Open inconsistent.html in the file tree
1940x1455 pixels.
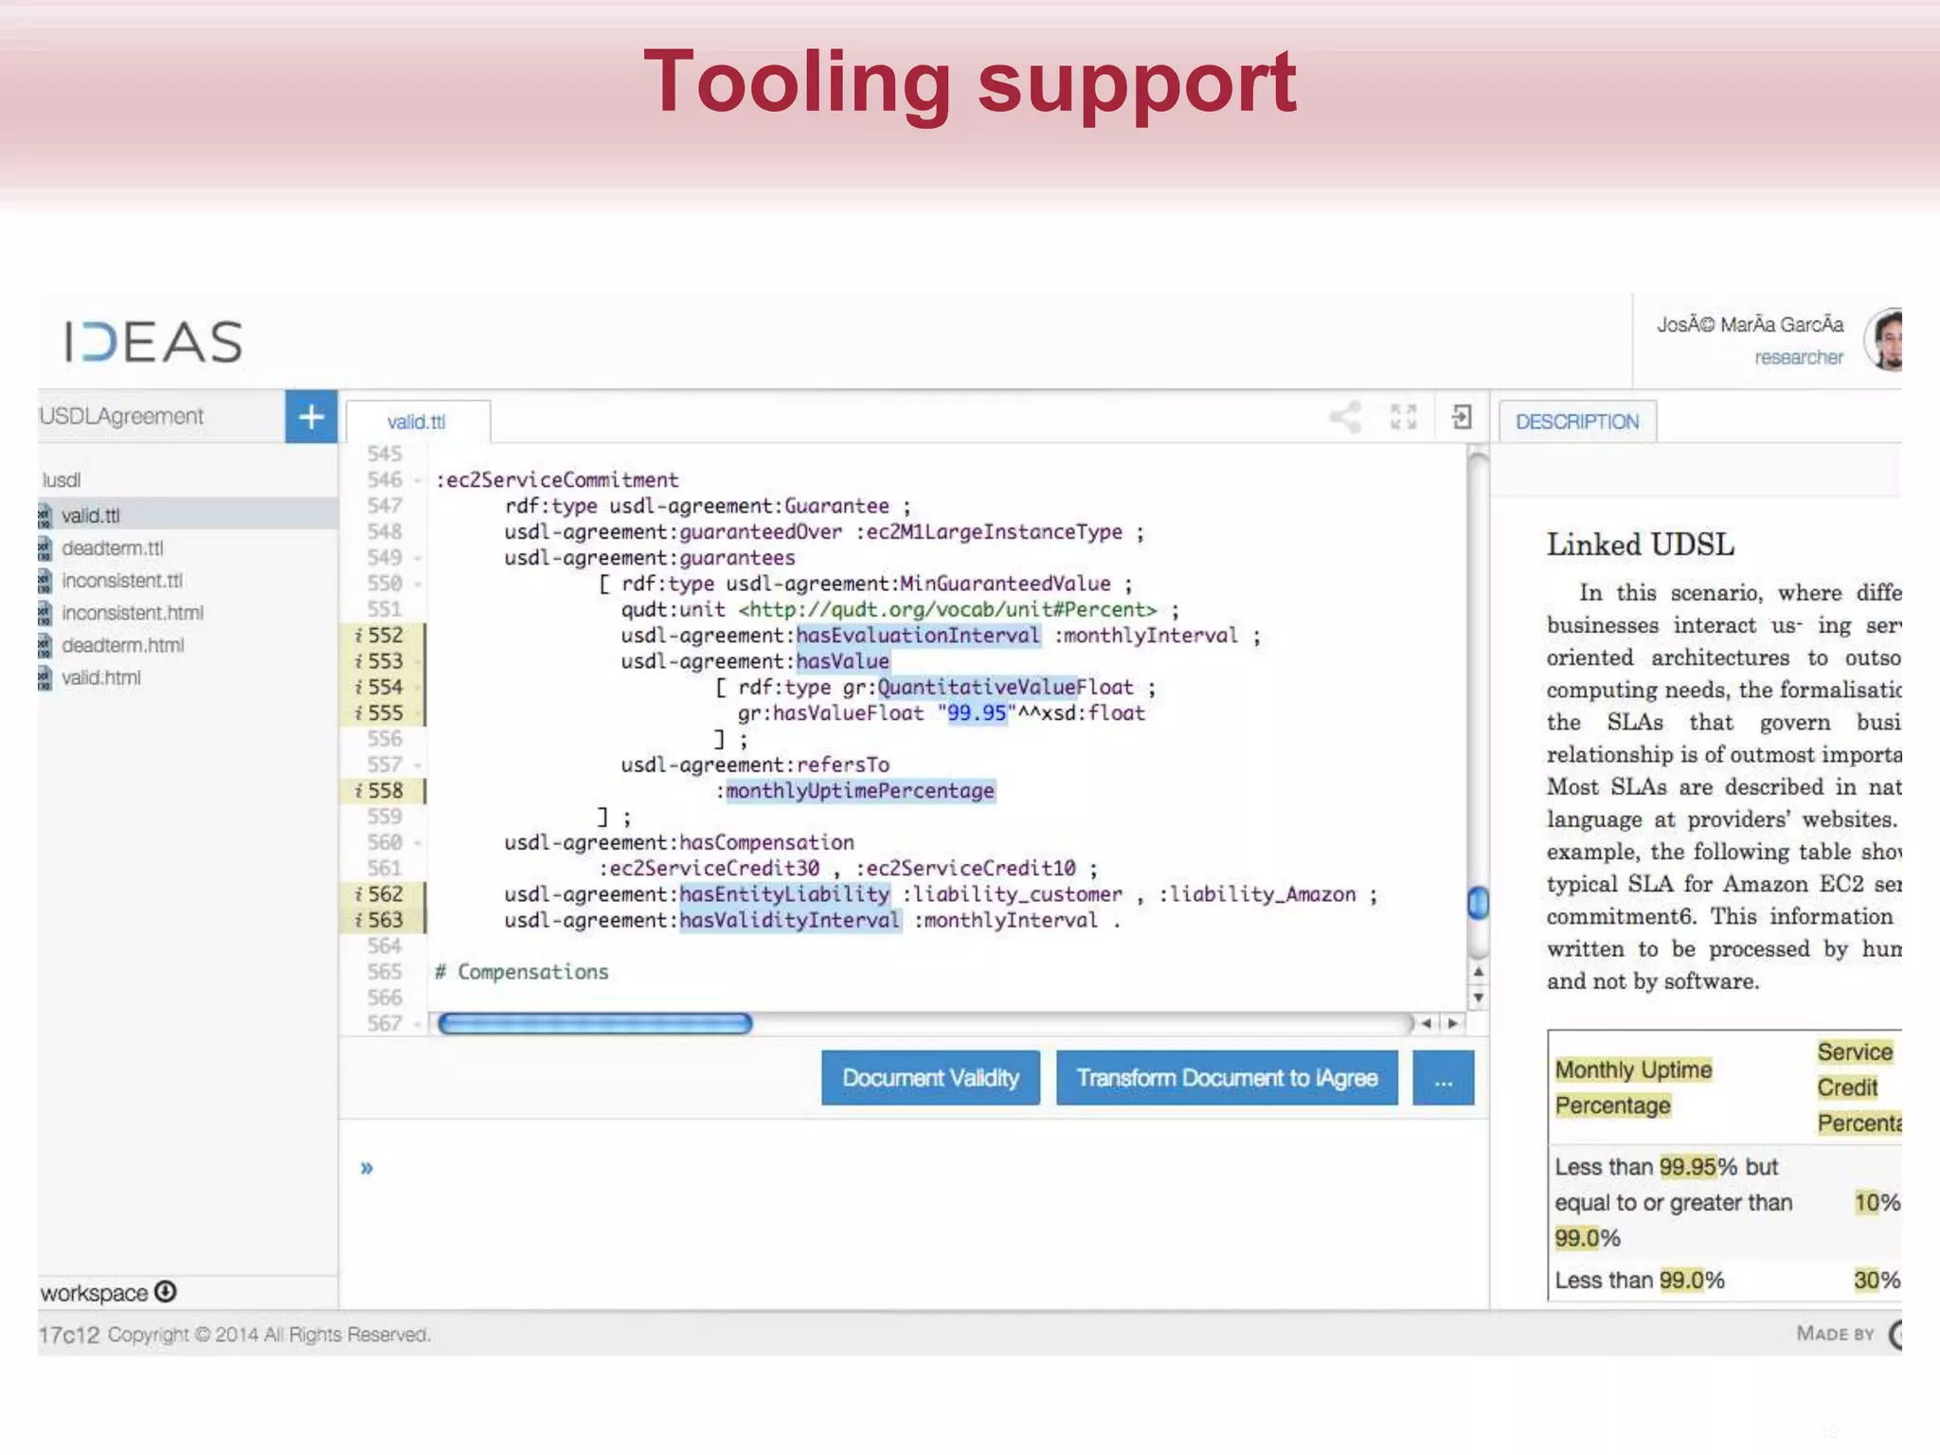click(133, 613)
